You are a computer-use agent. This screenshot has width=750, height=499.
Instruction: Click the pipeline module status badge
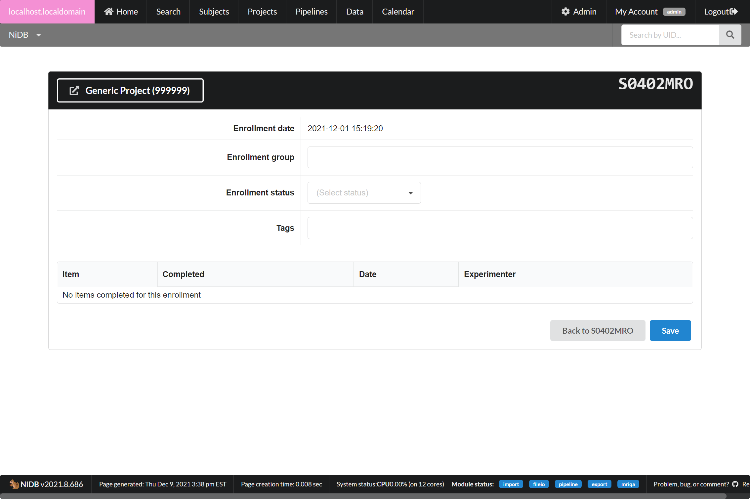tap(568, 484)
